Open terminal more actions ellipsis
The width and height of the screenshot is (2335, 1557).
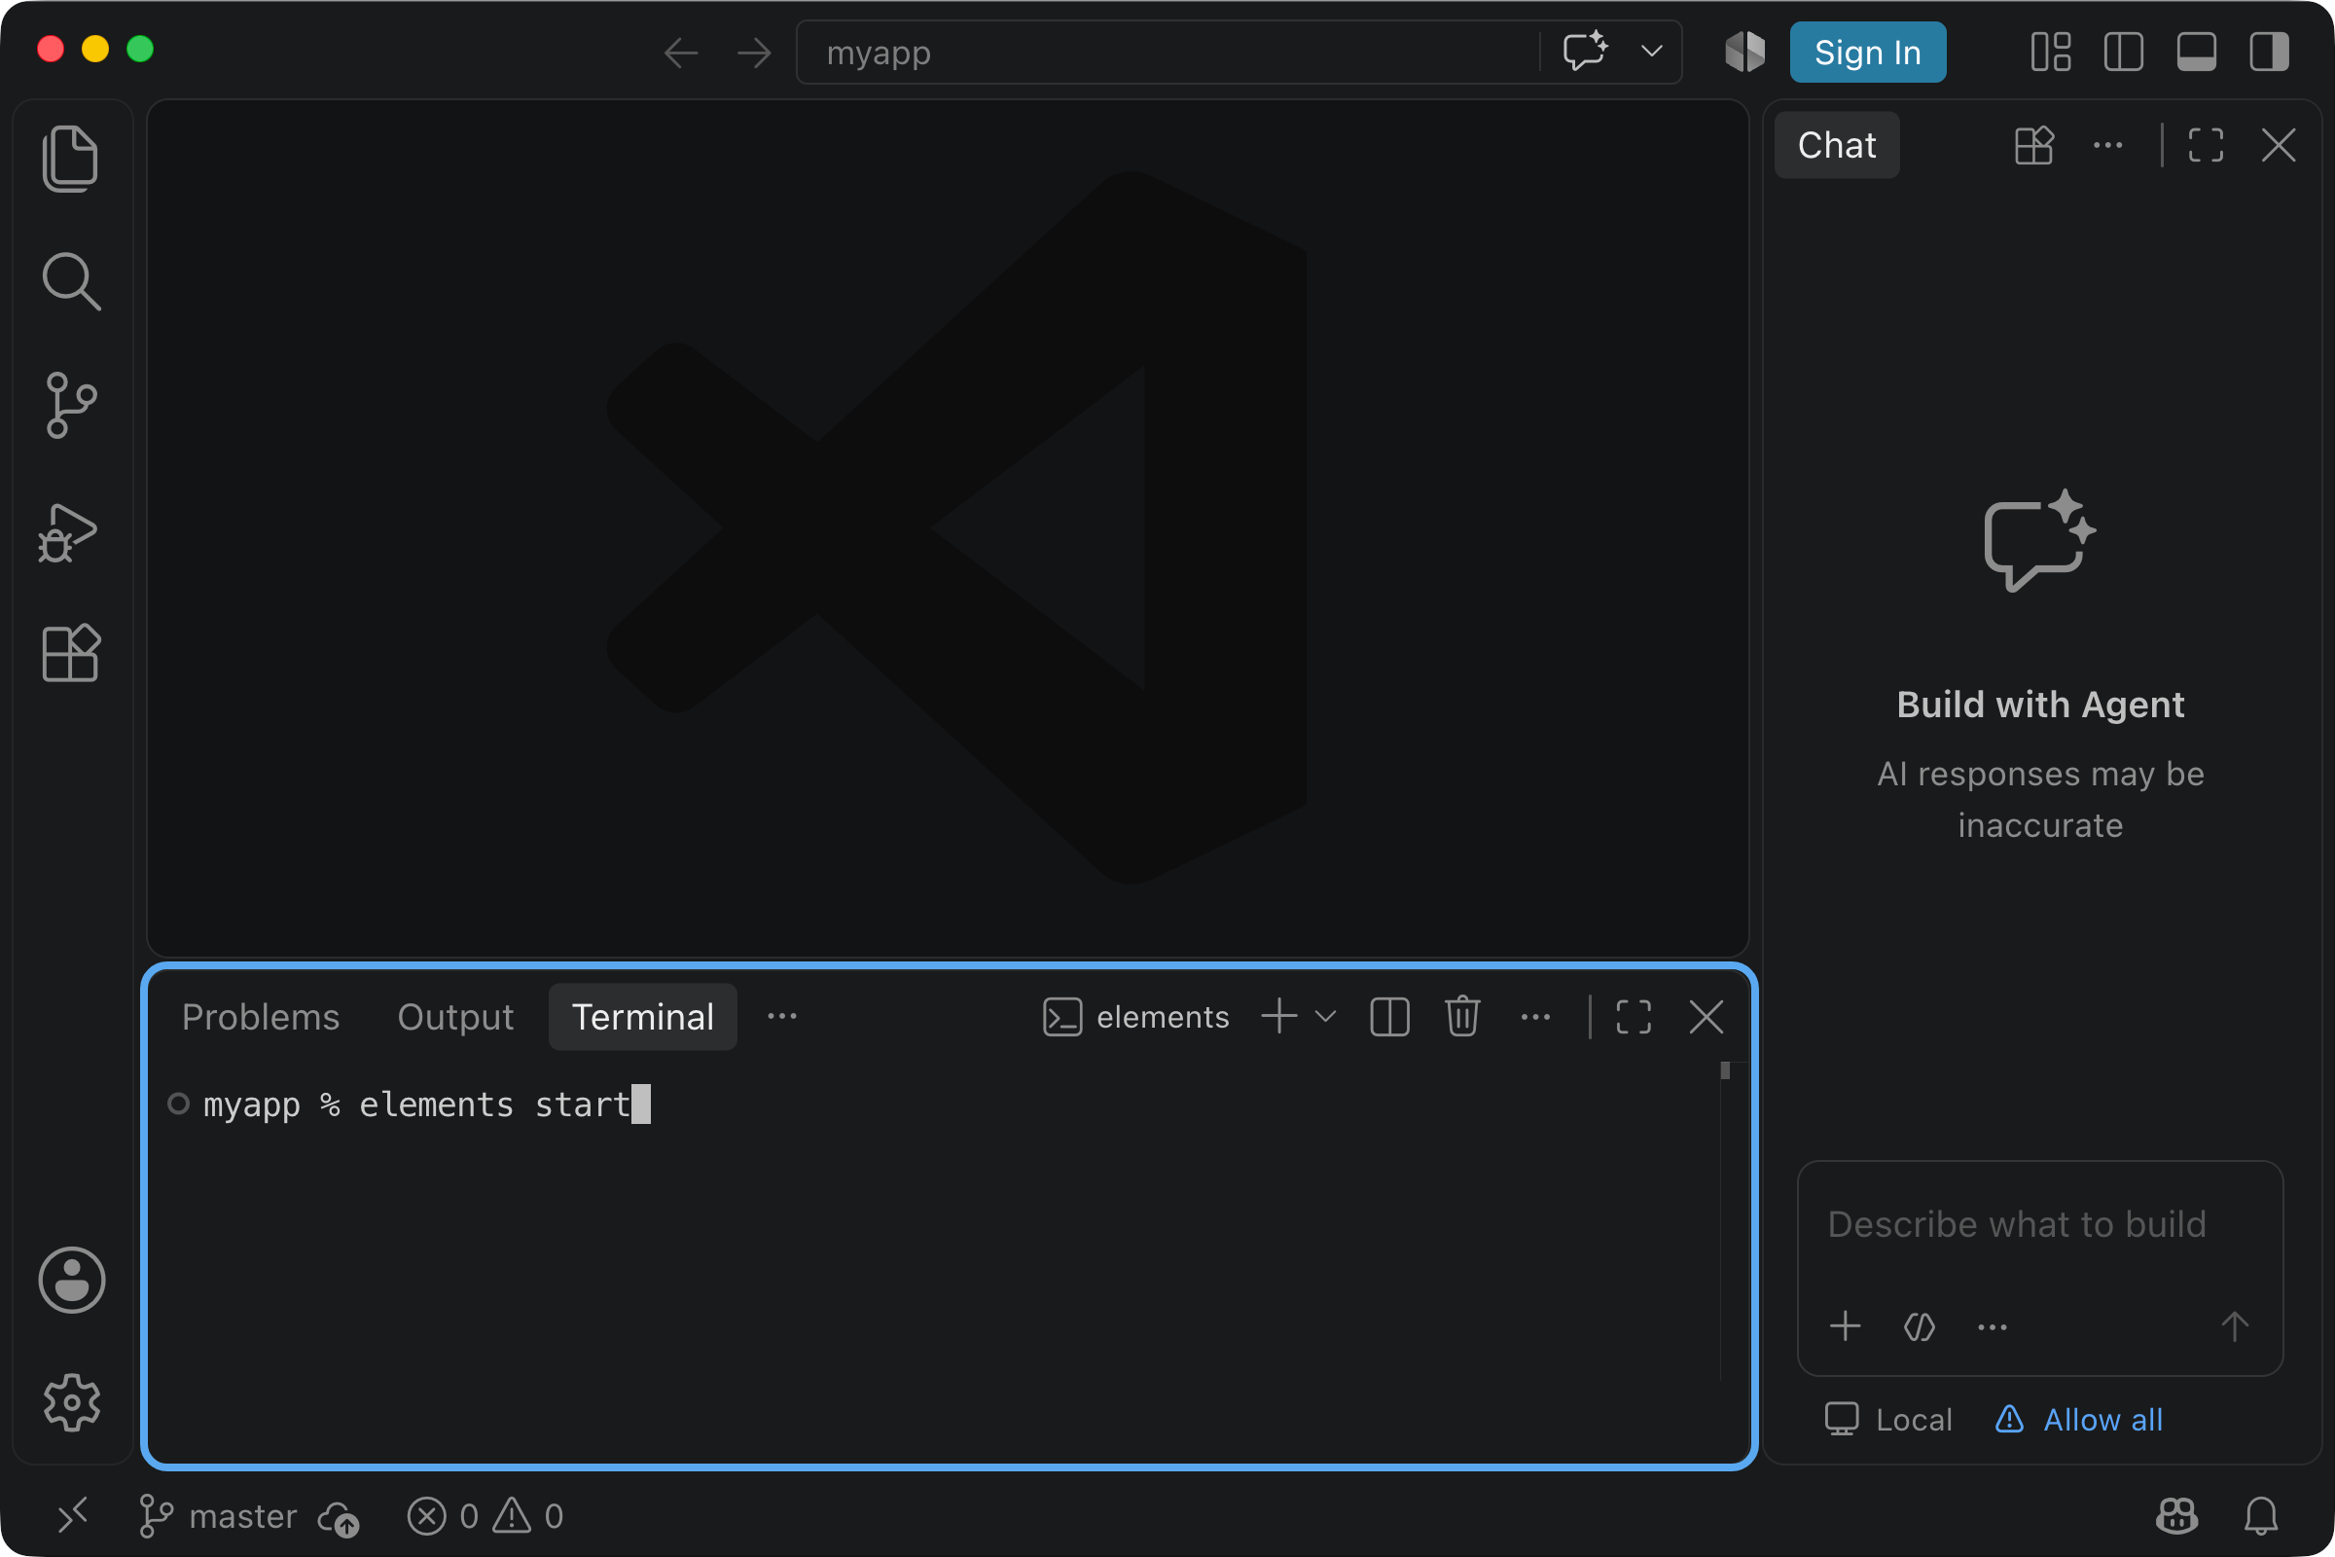[1536, 1017]
